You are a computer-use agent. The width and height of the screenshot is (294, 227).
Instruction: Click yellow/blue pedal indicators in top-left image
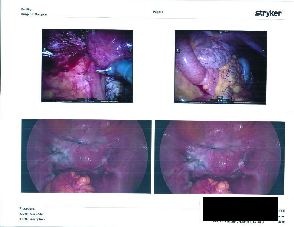[87, 100]
